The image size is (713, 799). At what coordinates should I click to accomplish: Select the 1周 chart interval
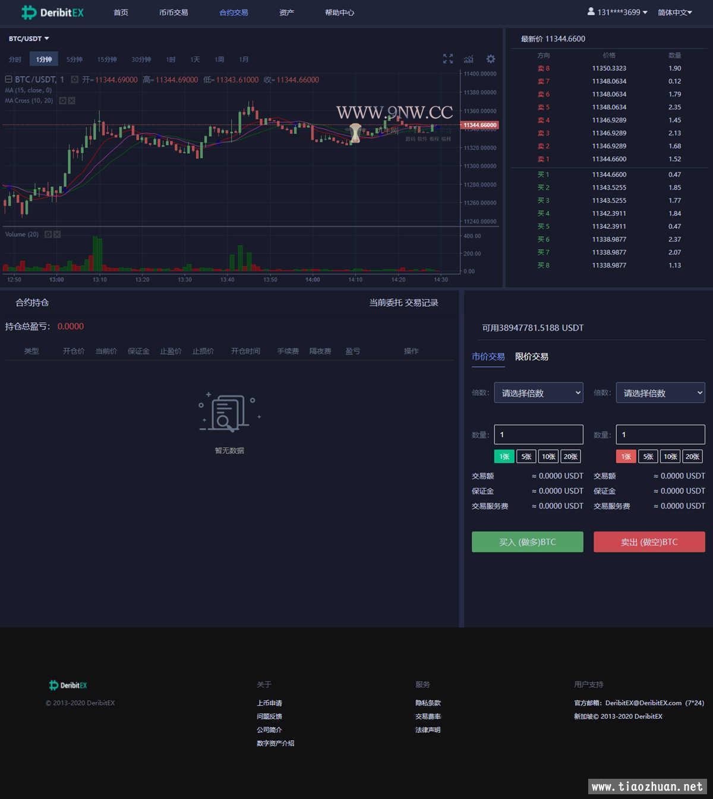coord(219,59)
